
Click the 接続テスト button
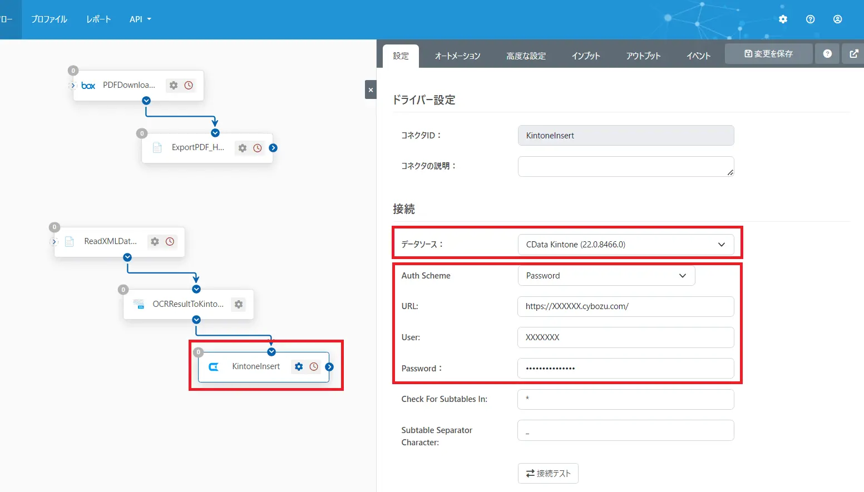(548, 473)
